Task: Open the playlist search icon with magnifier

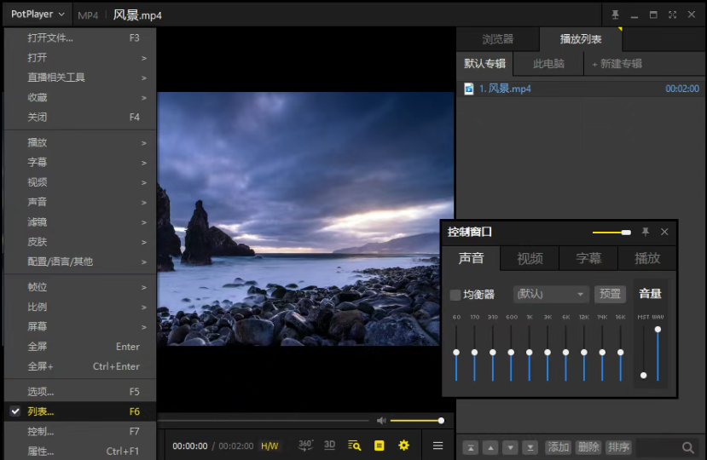Action: 355,446
